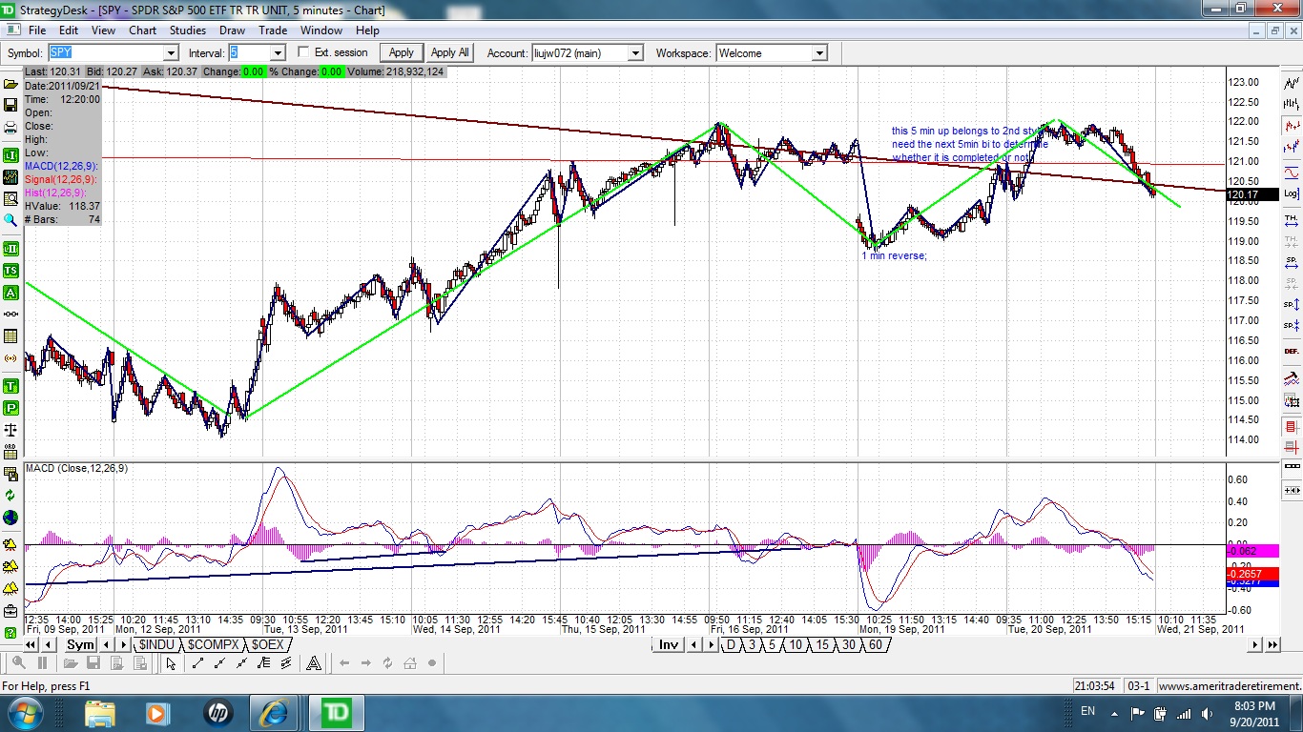Click the Log scale icon in right toolbar

[x=1292, y=193]
